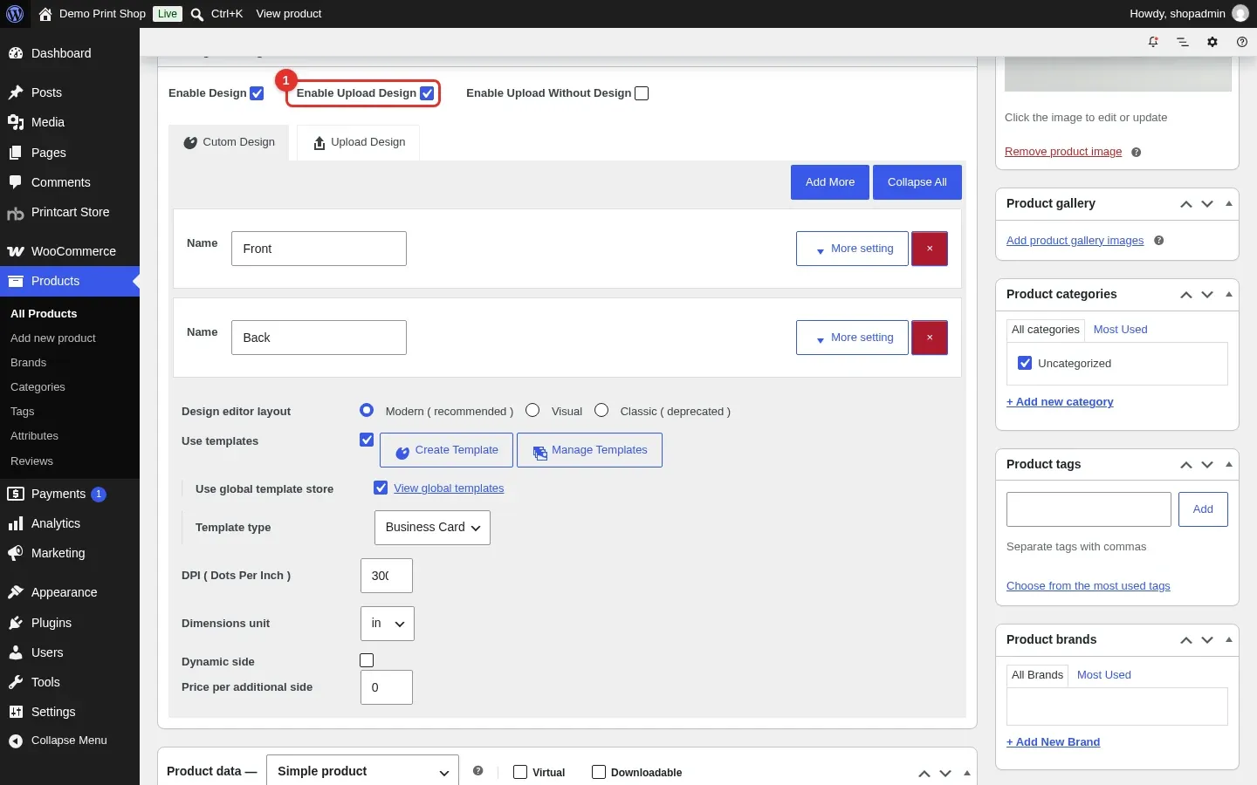Click the DPI input field
This screenshot has width=1257, height=785.
tap(387, 576)
